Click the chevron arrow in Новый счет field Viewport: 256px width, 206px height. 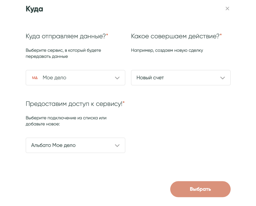(x=223, y=78)
